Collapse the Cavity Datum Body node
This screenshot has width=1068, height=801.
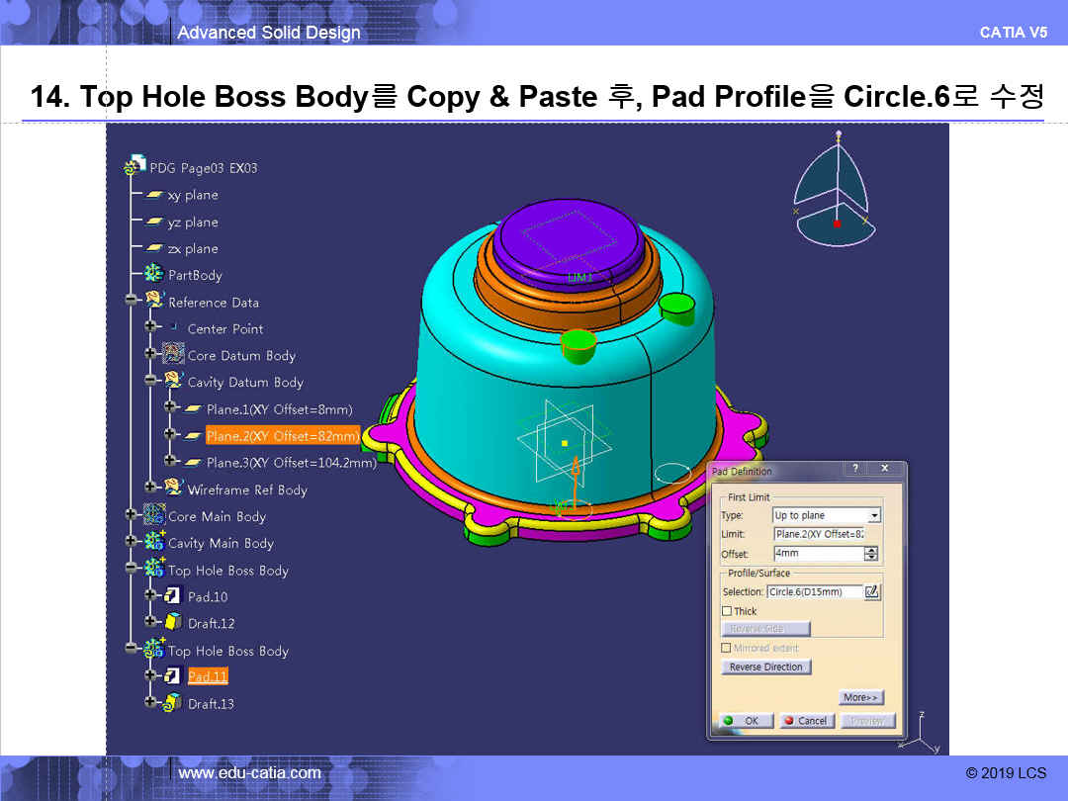pyautogui.click(x=151, y=382)
